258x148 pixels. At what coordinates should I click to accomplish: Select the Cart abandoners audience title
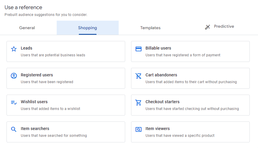pyautogui.click(x=161, y=75)
